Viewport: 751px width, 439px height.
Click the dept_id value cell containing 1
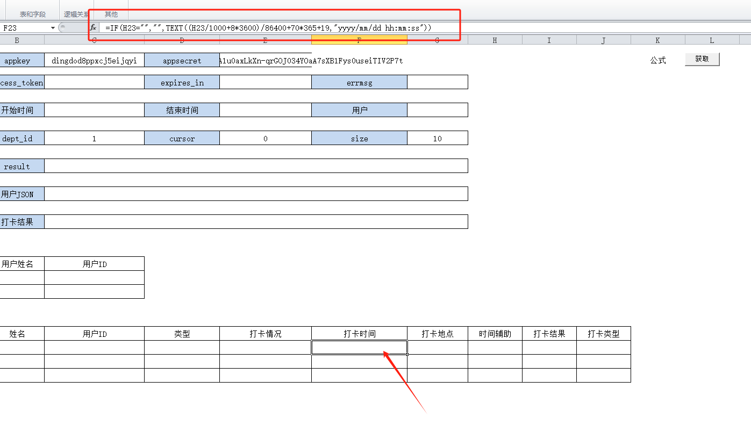coord(94,139)
